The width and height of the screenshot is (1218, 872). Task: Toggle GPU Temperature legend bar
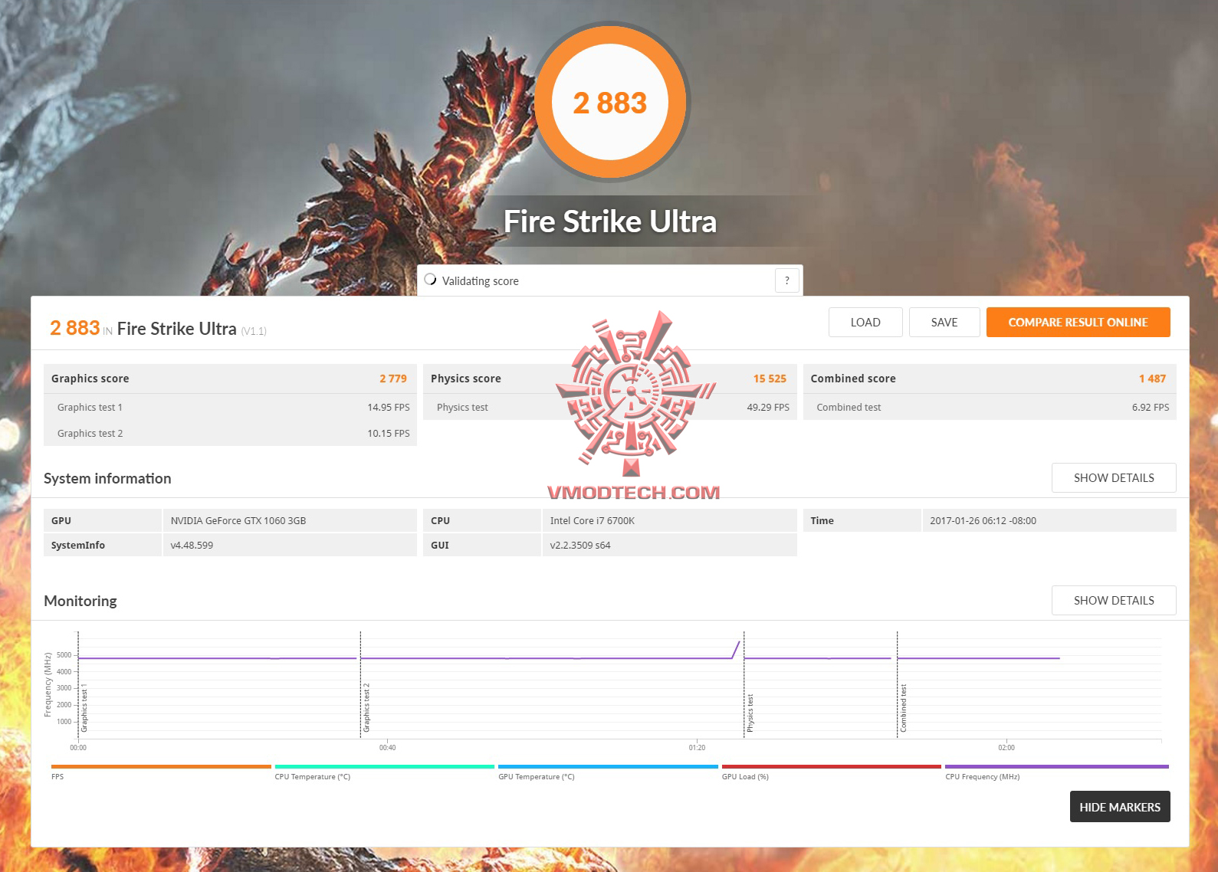pos(608,767)
